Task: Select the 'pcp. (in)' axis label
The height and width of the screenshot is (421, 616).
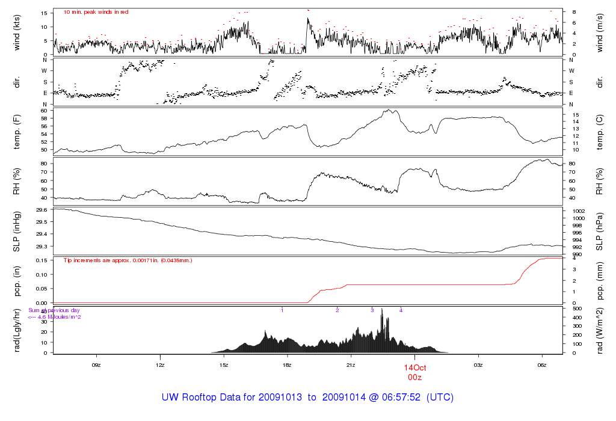Action: (x=16, y=281)
